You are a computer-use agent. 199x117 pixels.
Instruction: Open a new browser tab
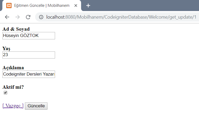coord(88,6)
